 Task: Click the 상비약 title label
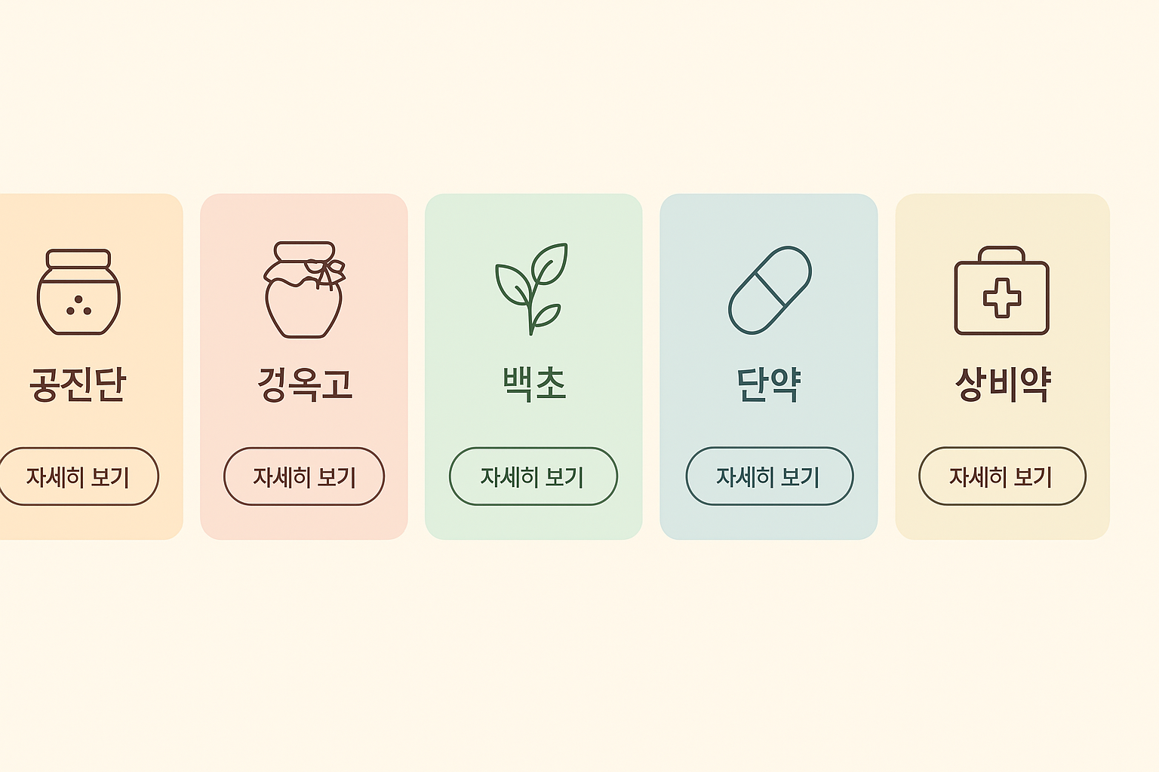1002,384
